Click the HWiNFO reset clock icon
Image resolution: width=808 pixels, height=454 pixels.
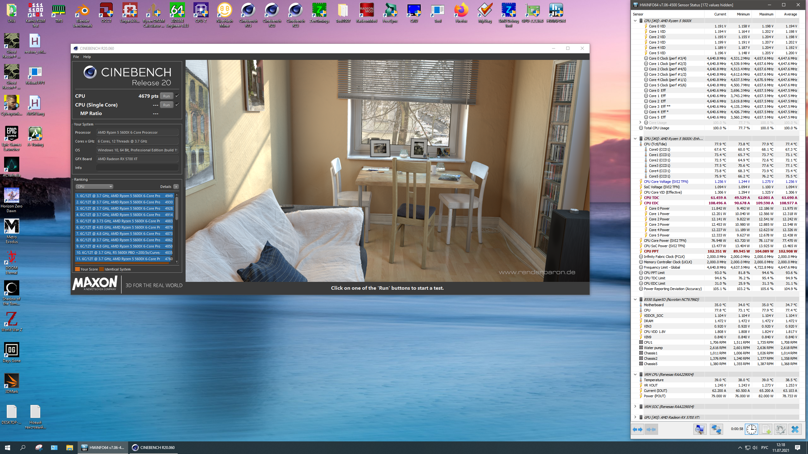(x=751, y=429)
